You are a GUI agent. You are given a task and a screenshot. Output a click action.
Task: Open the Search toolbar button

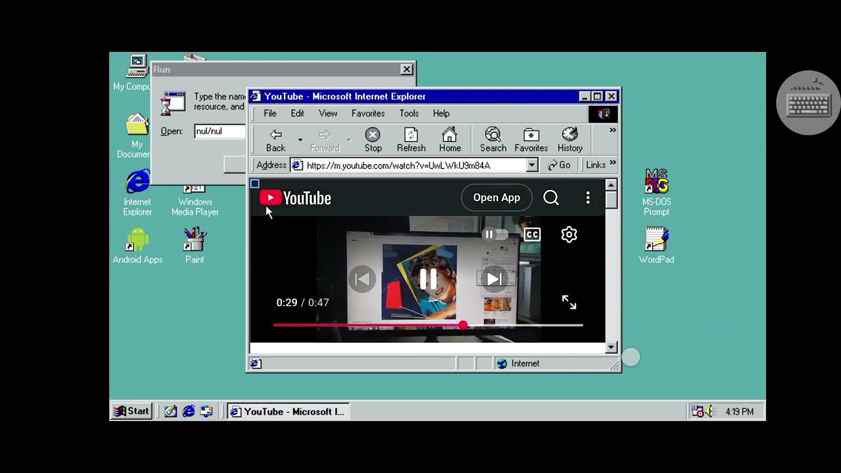(x=493, y=140)
